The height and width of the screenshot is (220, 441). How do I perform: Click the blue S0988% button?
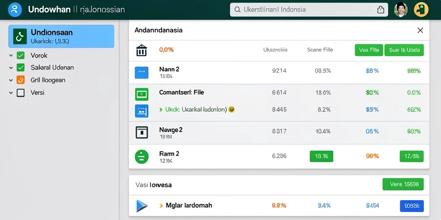pos(411,206)
